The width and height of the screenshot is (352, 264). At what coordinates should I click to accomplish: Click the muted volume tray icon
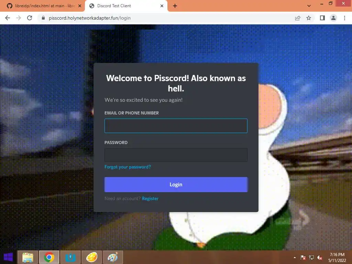pos(320,257)
